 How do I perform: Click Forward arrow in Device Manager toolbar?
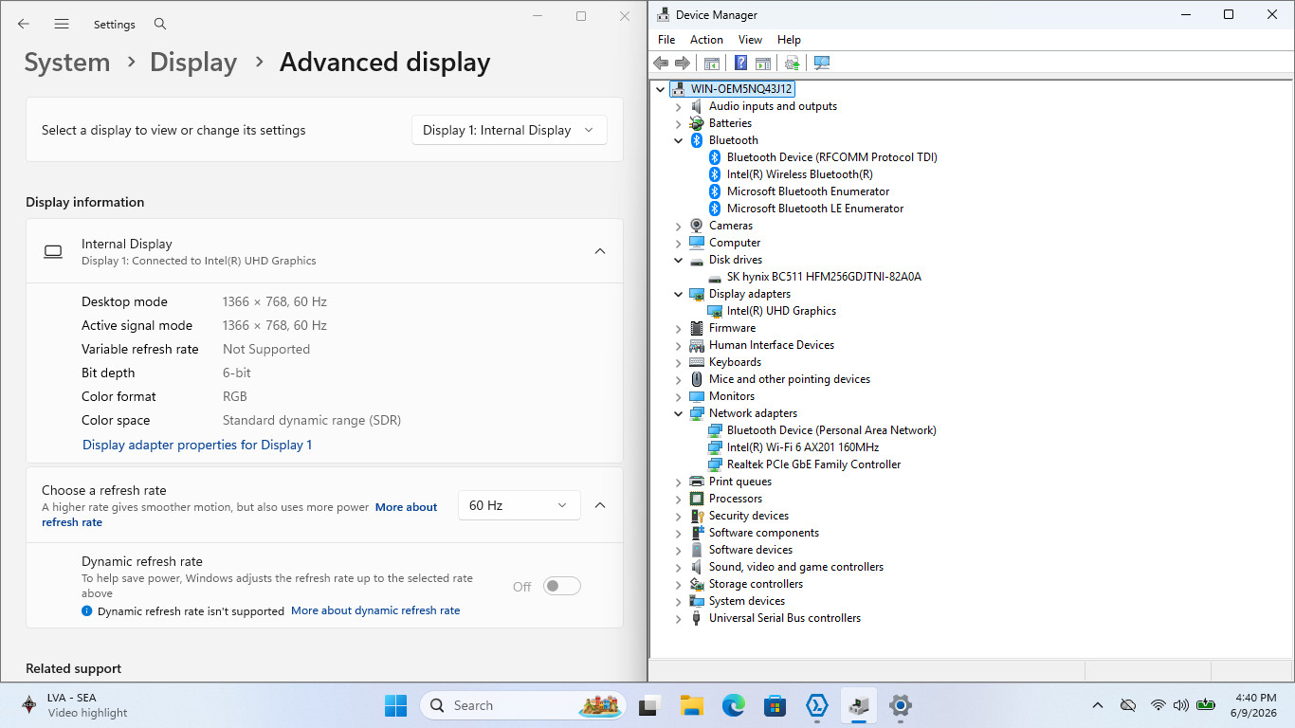click(x=683, y=63)
